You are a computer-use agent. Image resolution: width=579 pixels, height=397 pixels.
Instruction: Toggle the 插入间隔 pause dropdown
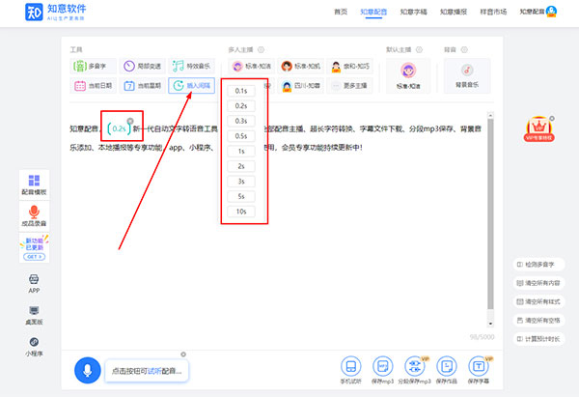tap(191, 86)
